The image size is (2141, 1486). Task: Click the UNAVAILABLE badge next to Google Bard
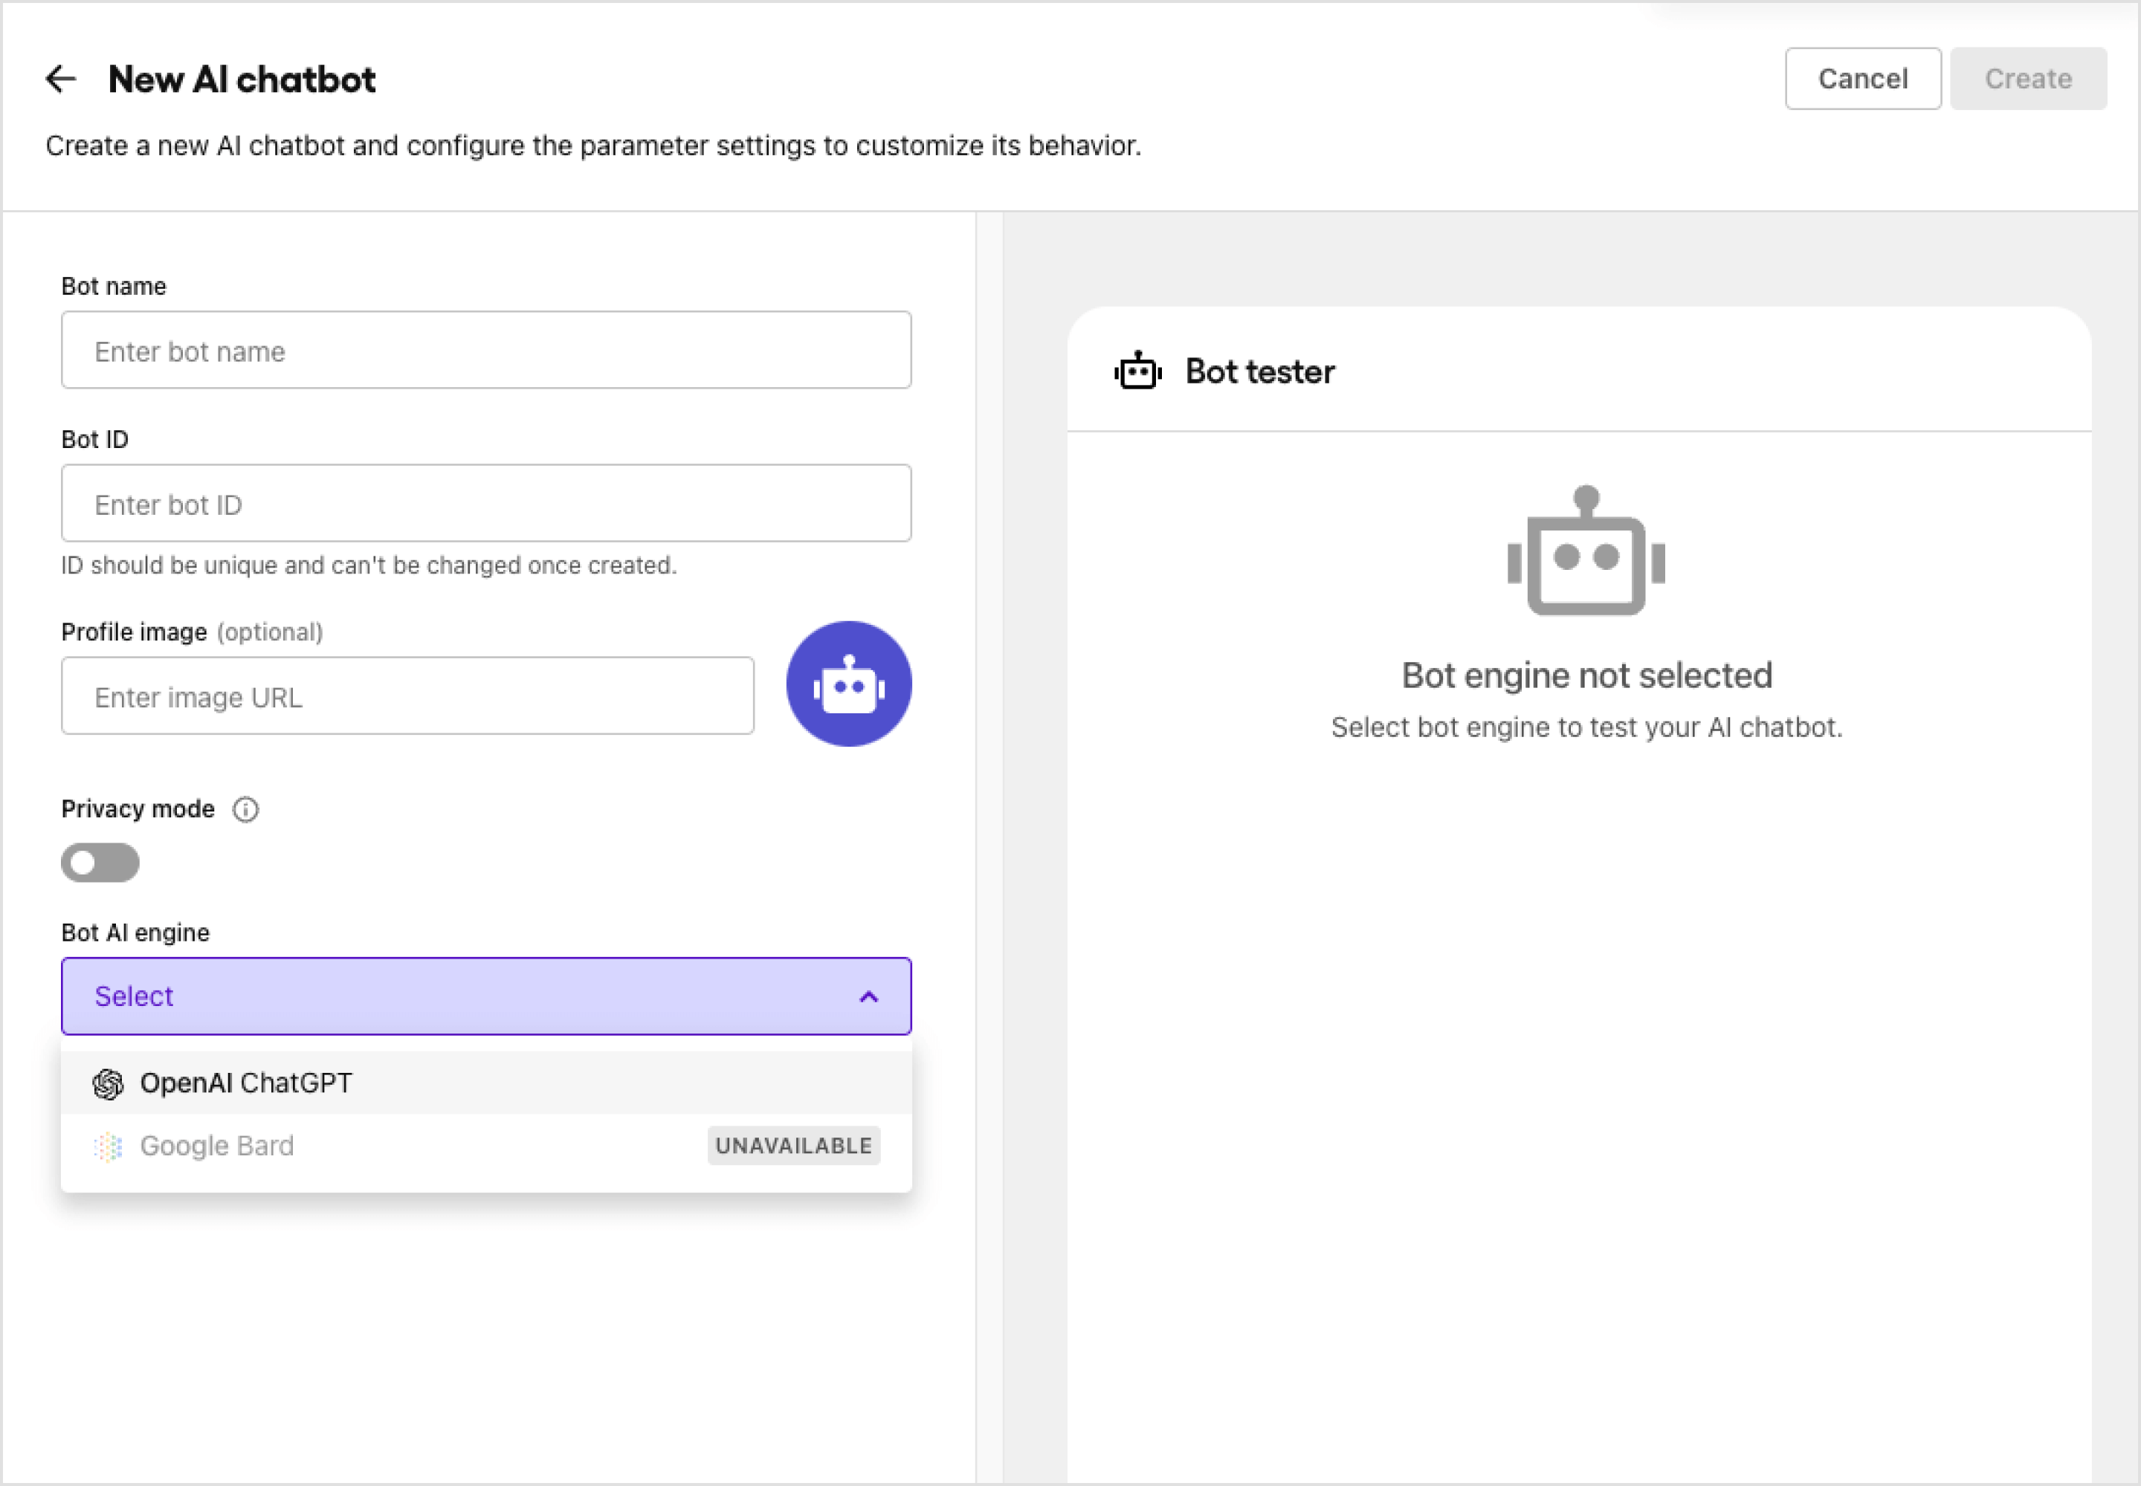click(794, 1146)
